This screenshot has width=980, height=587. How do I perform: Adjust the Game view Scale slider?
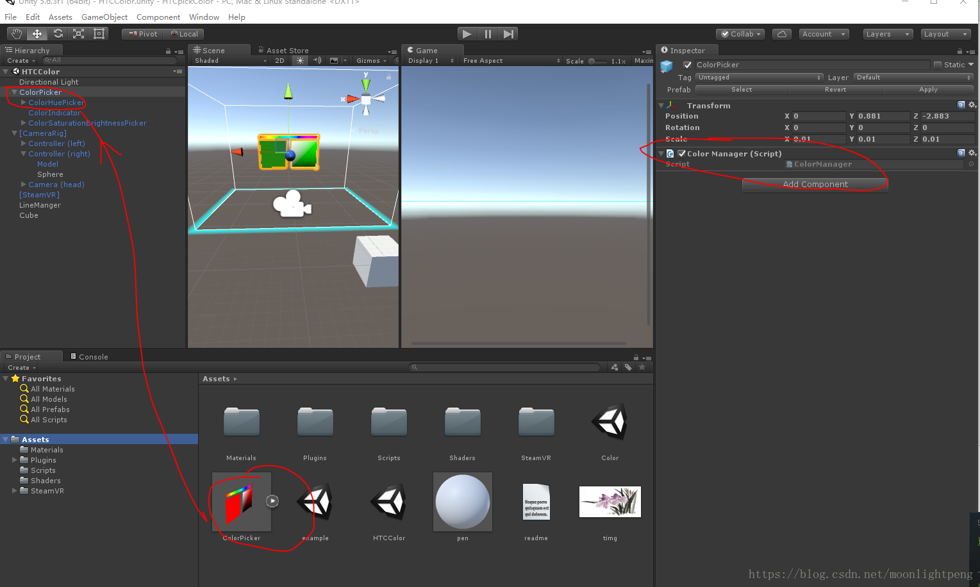pyautogui.click(x=597, y=61)
